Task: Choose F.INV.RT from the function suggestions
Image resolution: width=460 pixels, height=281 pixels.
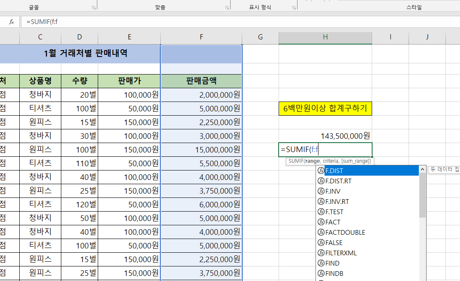Action: pyautogui.click(x=368, y=201)
